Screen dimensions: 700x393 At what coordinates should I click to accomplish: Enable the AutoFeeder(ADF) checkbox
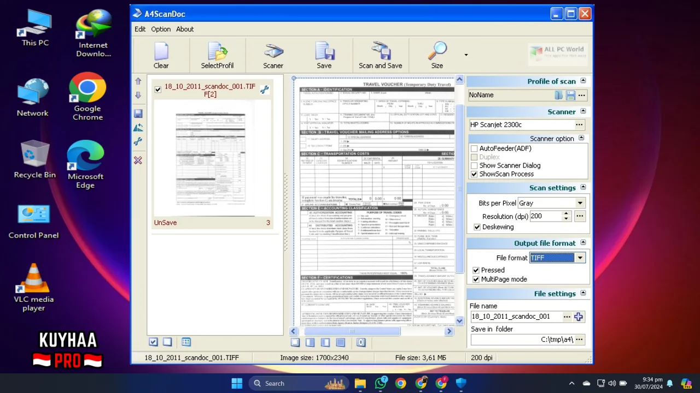(x=474, y=148)
